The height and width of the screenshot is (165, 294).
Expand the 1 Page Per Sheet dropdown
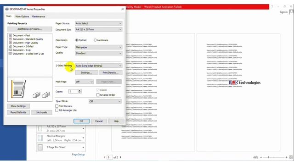point(83,148)
